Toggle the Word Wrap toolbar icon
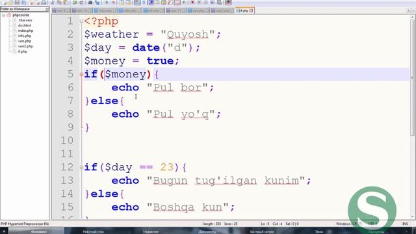The width and height of the screenshot is (416, 234). (137, 3)
